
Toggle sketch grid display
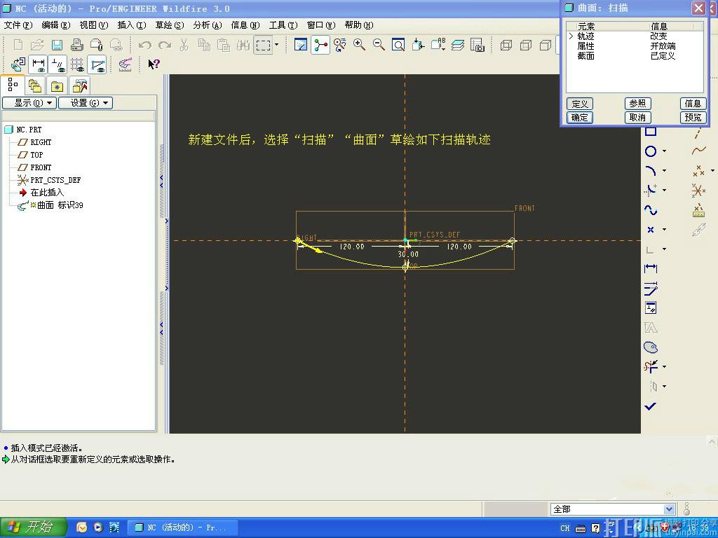point(77,64)
